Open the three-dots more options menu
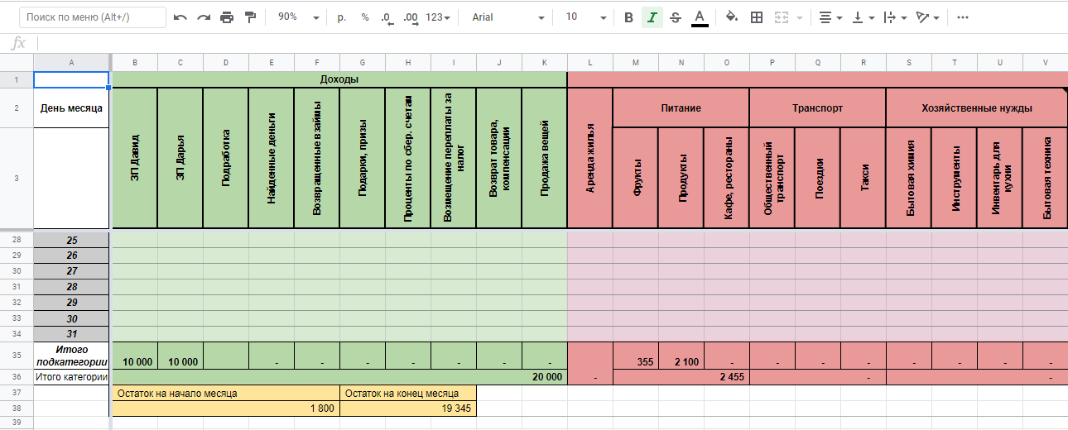1068x430 pixels. pos(962,17)
